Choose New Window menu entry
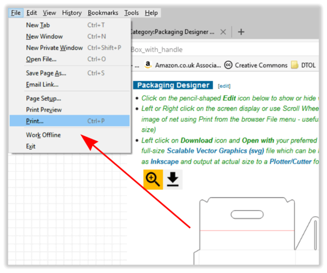The height and width of the screenshot is (273, 327). [70, 37]
